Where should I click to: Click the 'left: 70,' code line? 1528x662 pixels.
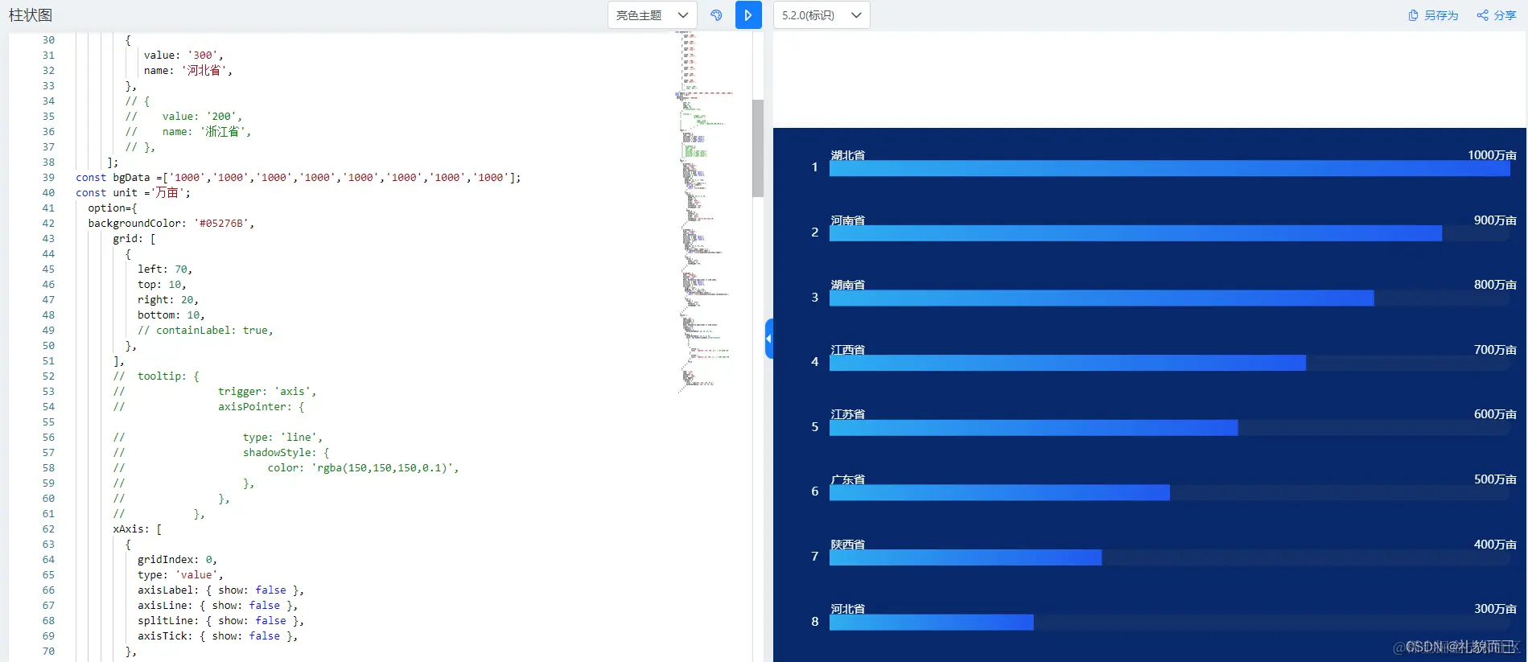coord(165,269)
